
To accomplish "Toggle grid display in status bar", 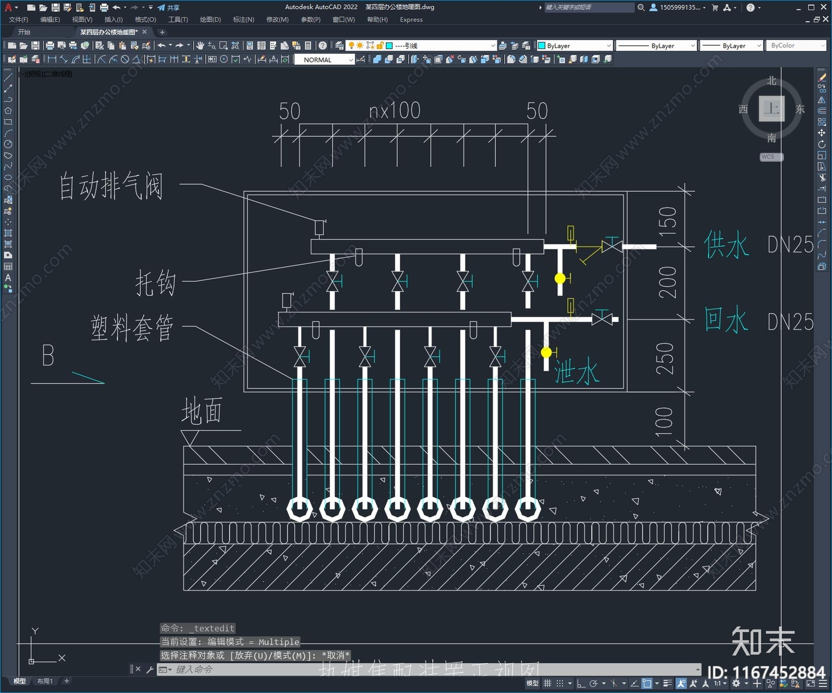I will pos(547,683).
